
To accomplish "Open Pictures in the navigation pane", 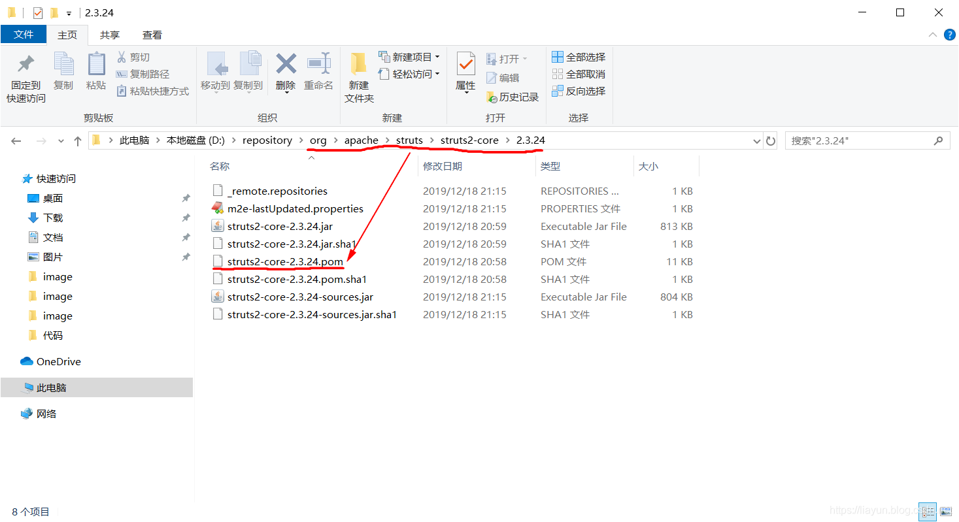I will pos(45,257).
